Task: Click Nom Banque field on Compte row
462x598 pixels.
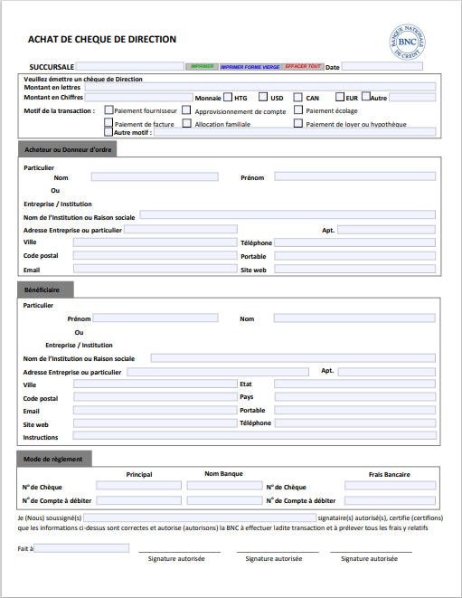Action: pyautogui.click(x=224, y=500)
